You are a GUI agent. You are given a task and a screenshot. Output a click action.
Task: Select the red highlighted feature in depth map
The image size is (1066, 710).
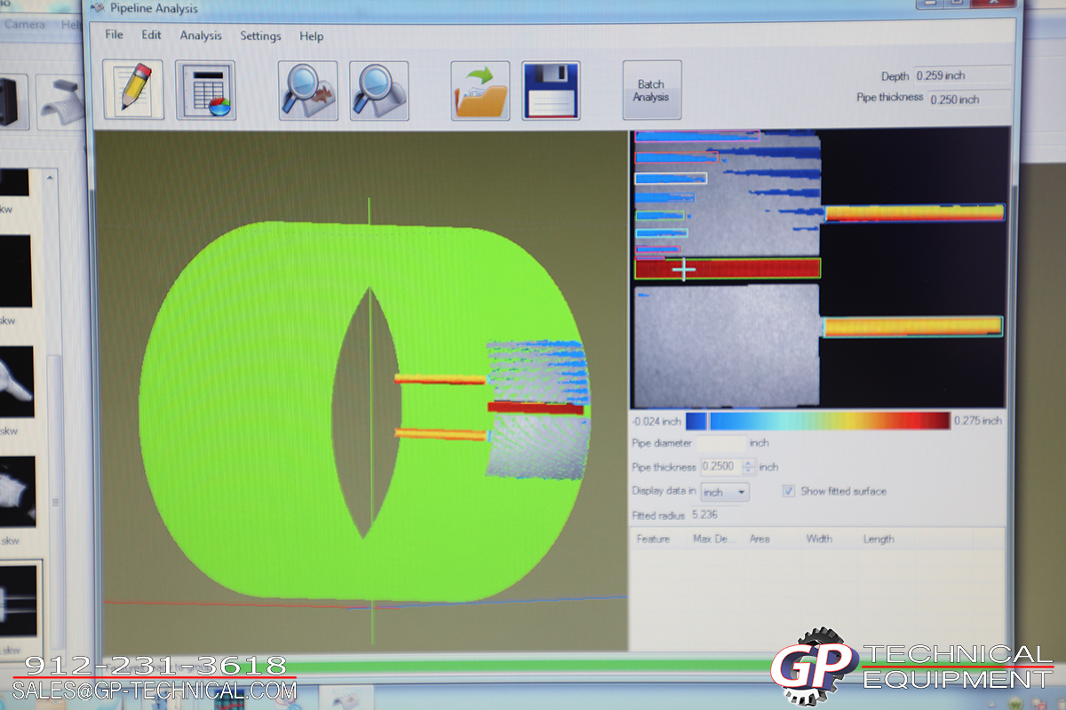click(728, 268)
